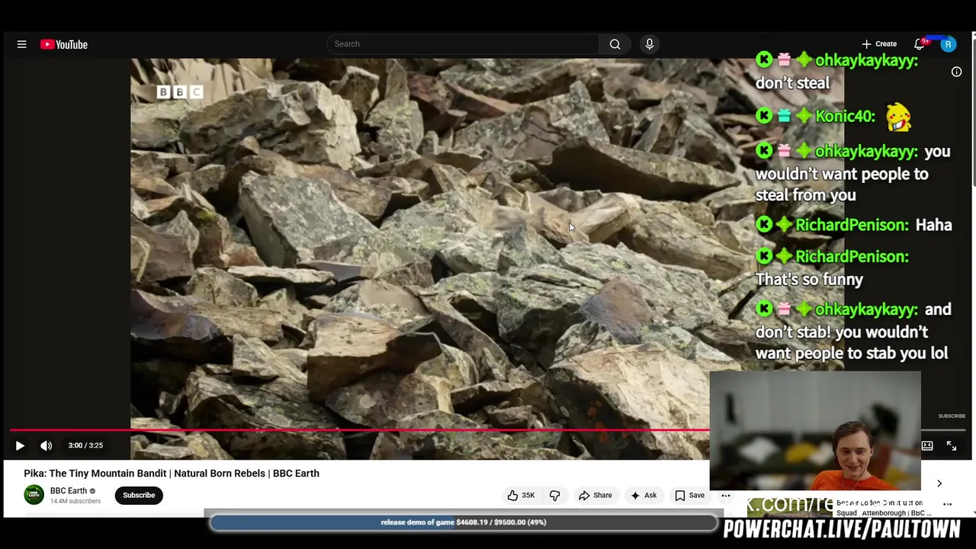The height and width of the screenshot is (549, 976).
Task: Click Konic40 chat message username
Action: [x=845, y=117]
